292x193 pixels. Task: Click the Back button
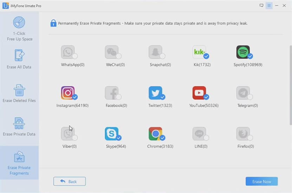70,181
